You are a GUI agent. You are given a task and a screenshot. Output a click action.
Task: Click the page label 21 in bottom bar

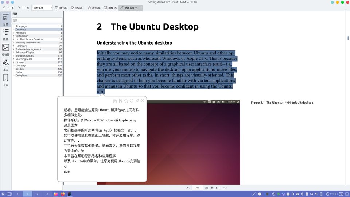tap(206, 188)
